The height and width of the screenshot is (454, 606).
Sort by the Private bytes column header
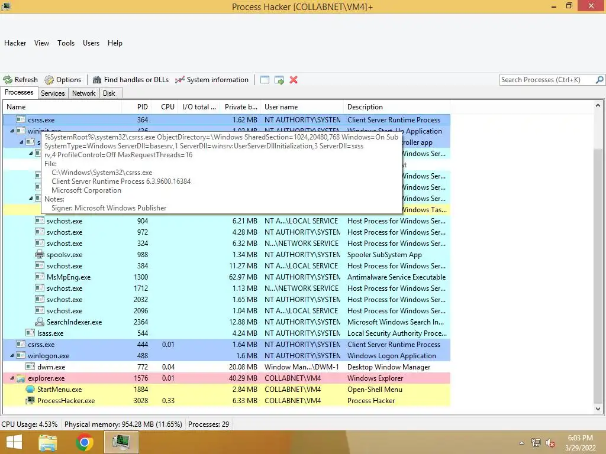click(241, 107)
